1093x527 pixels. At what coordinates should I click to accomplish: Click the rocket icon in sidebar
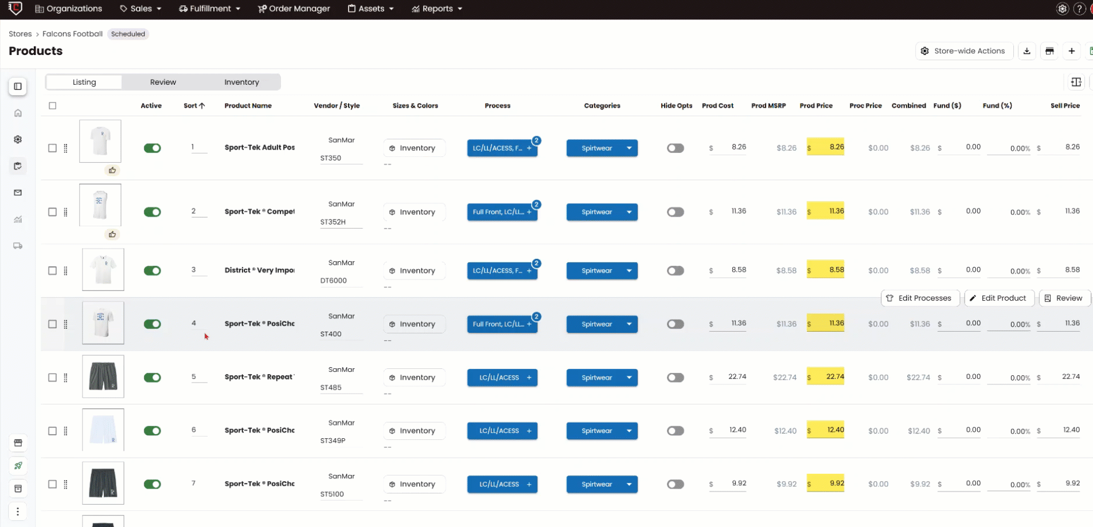[x=18, y=466]
